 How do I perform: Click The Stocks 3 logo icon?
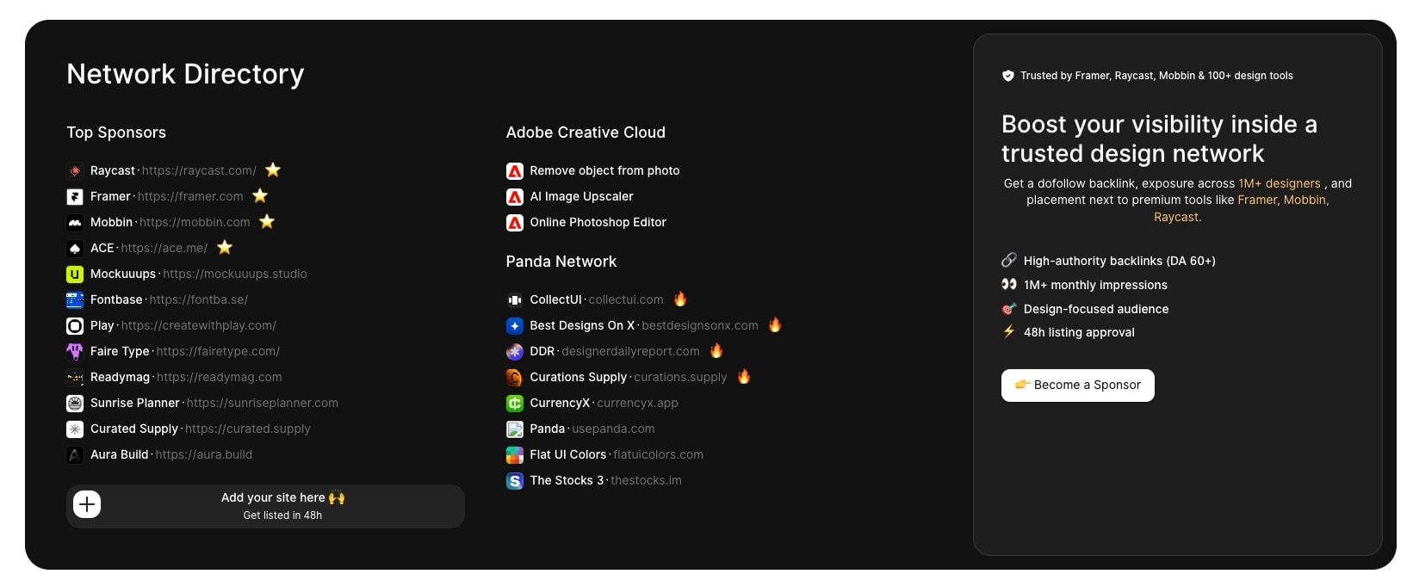(515, 480)
